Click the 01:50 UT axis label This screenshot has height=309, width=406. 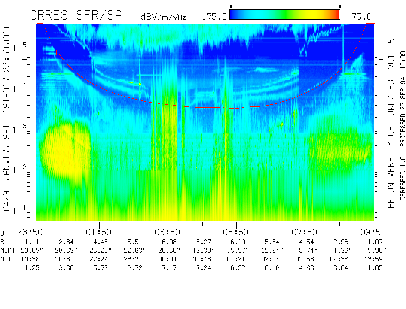99,232
